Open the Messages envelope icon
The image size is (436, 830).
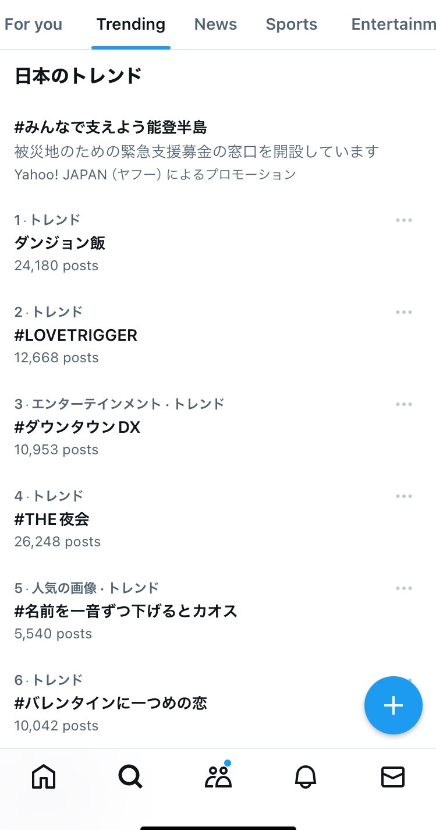(x=393, y=776)
